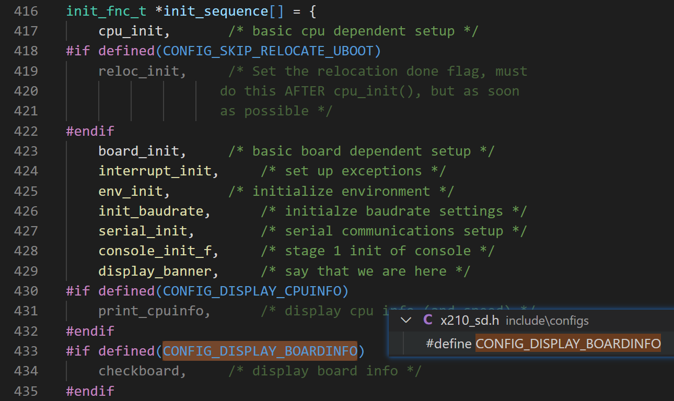Click line number 419
674x401 pixels.
pyautogui.click(x=26, y=71)
